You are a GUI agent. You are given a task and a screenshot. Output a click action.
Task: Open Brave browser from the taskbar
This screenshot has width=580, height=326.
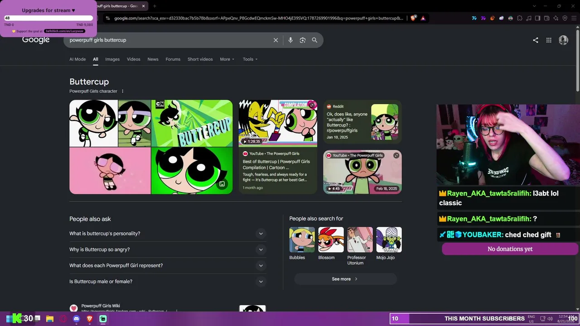pos(90,319)
